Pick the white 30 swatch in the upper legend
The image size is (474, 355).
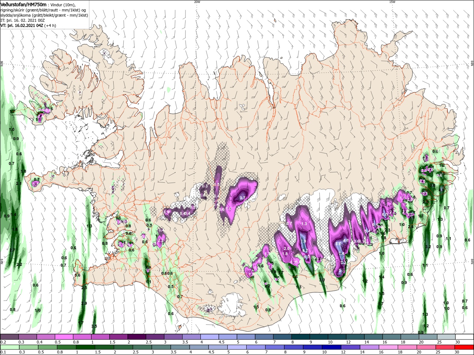[464, 337]
